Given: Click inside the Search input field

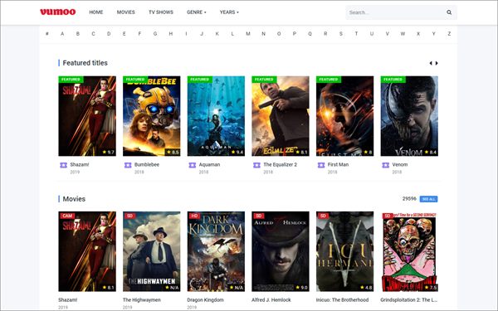Looking at the screenshot, I should [x=395, y=12].
